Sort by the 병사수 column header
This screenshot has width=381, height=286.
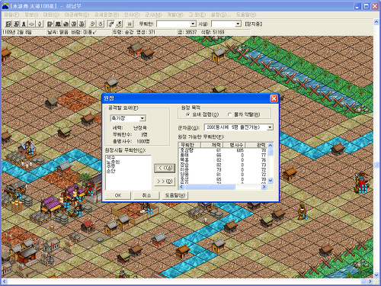[x=234, y=145]
